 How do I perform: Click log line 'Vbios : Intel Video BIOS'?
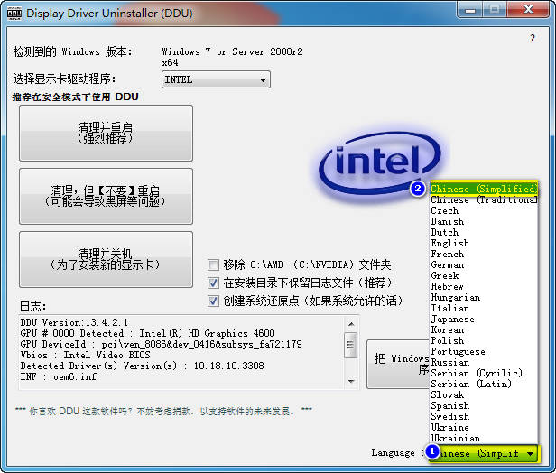[x=85, y=355]
